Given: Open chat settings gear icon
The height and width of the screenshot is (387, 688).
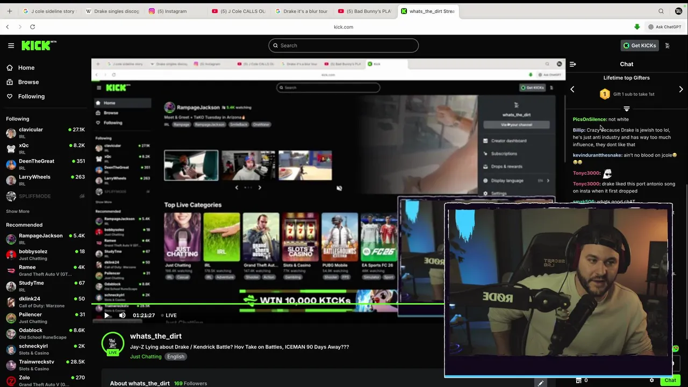Looking at the screenshot, I should click(651, 381).
